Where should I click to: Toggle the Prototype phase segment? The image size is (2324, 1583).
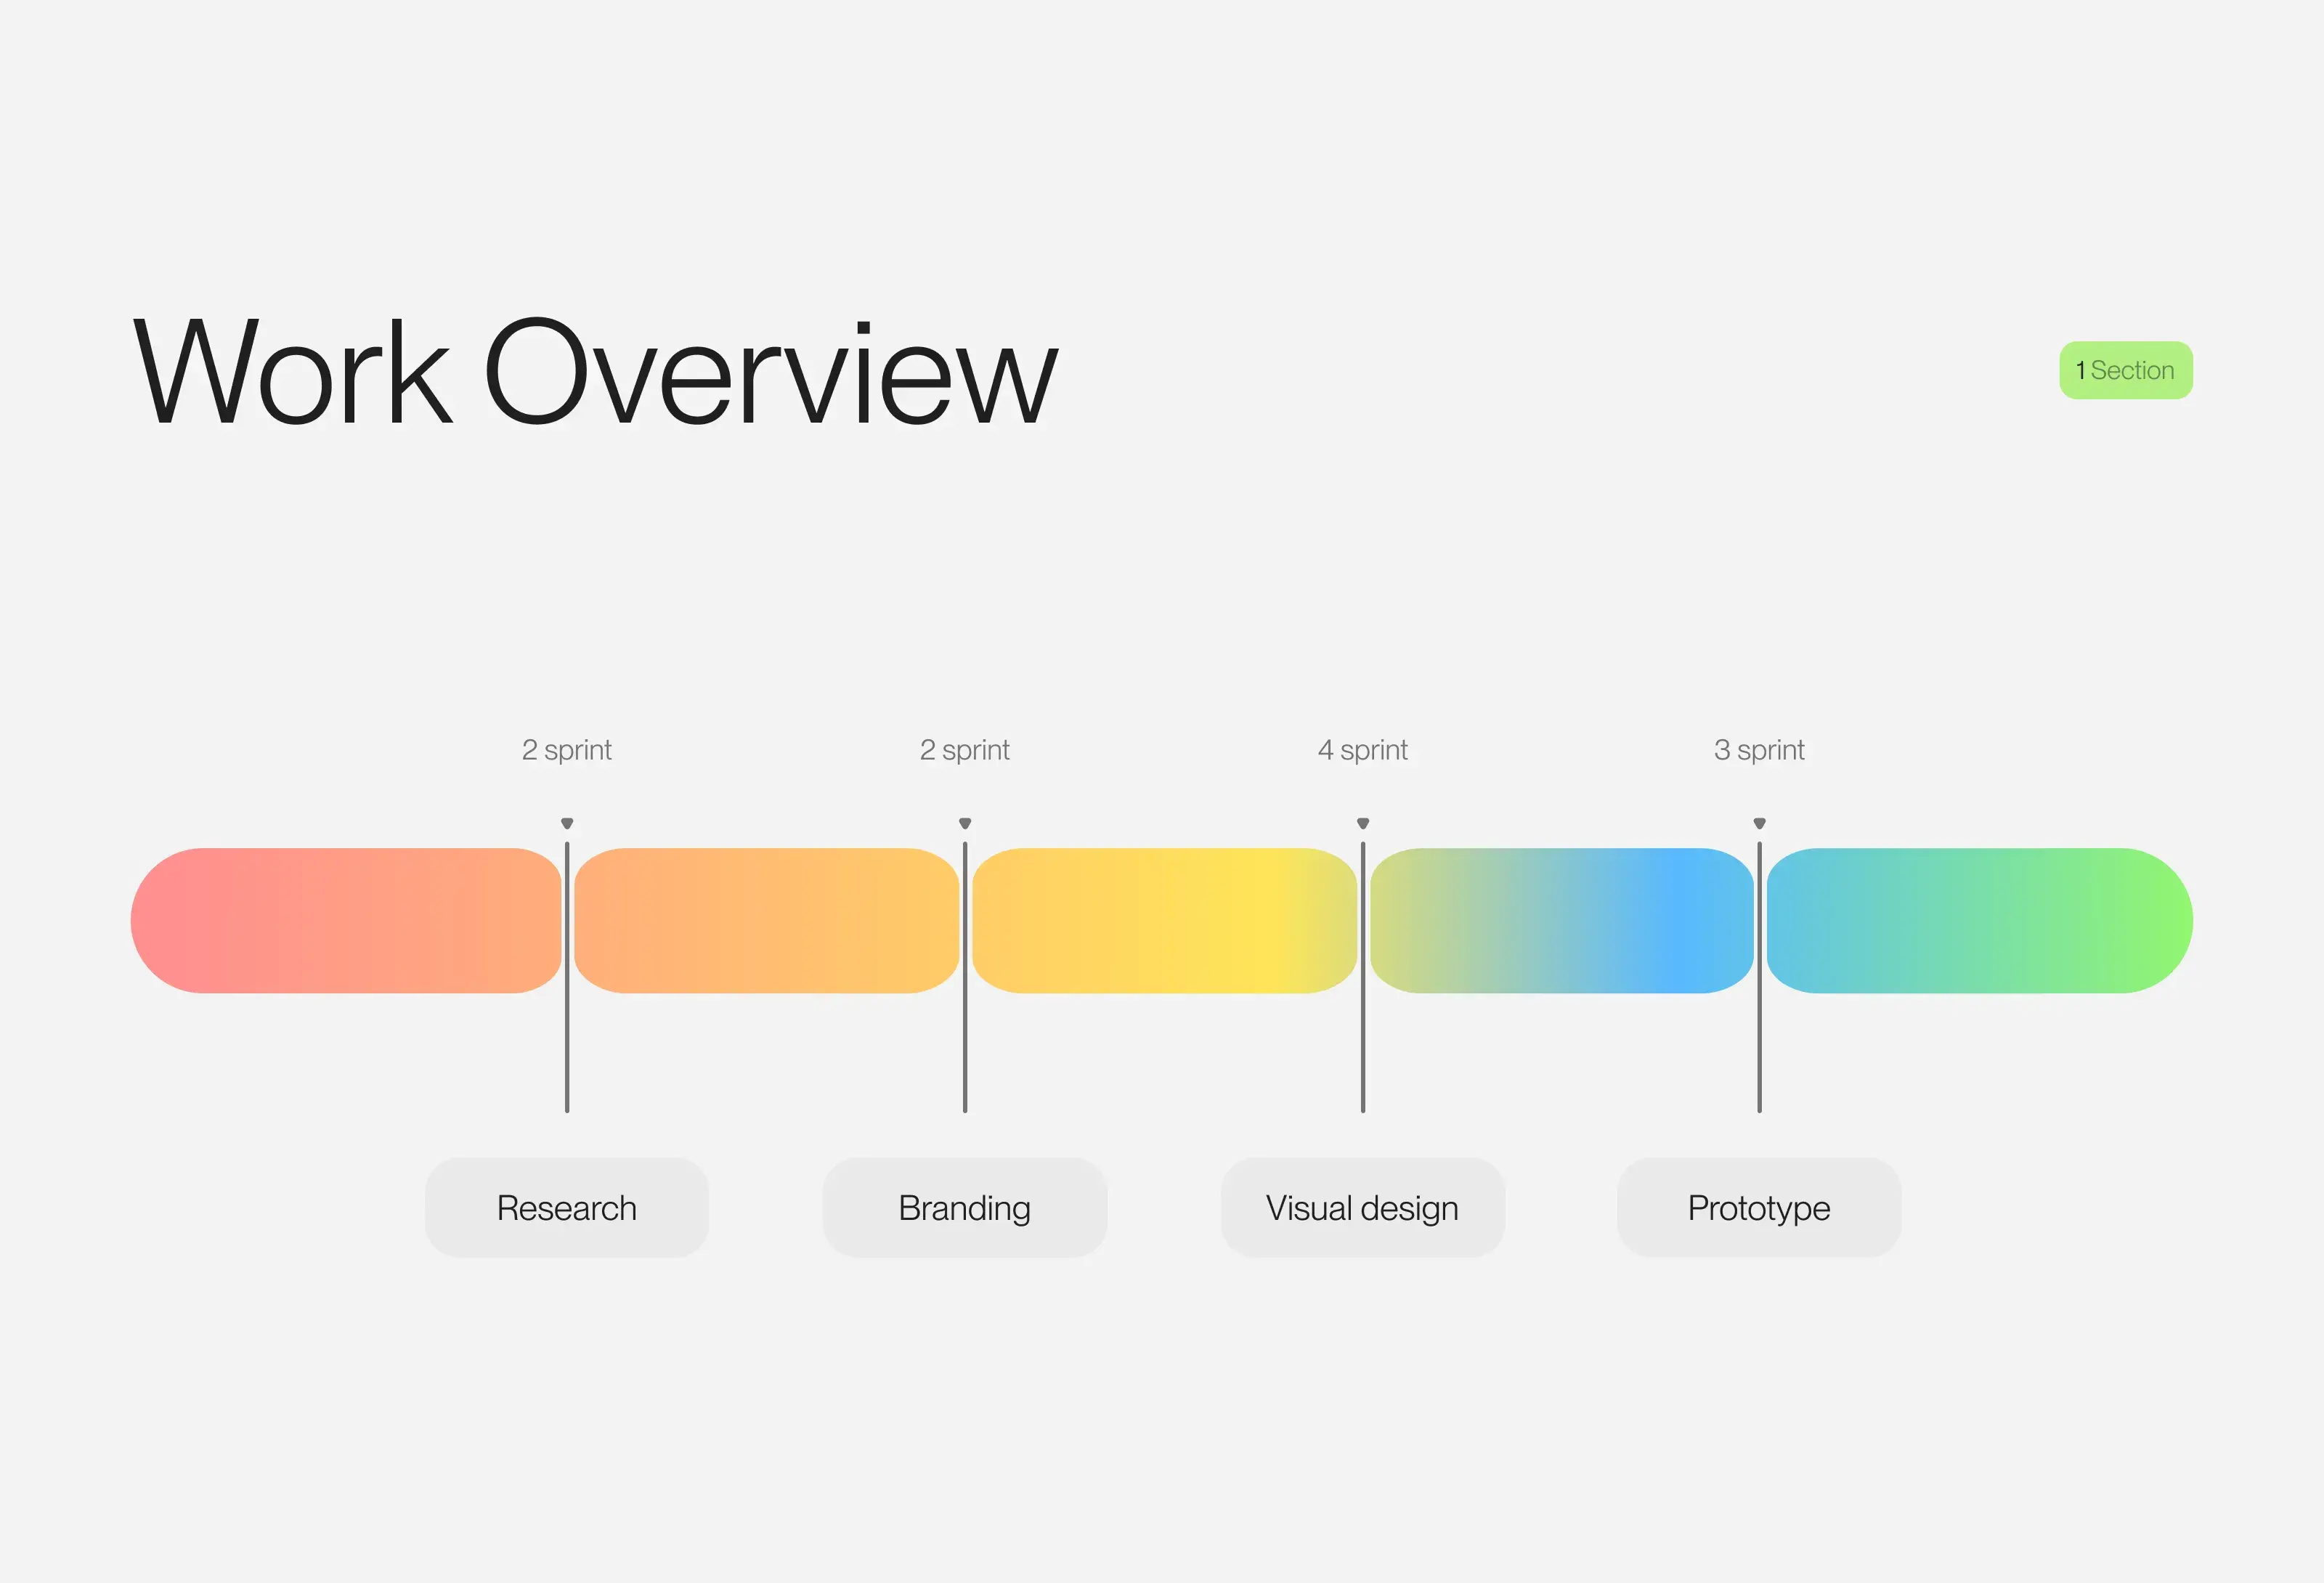tap(1976, 921)
